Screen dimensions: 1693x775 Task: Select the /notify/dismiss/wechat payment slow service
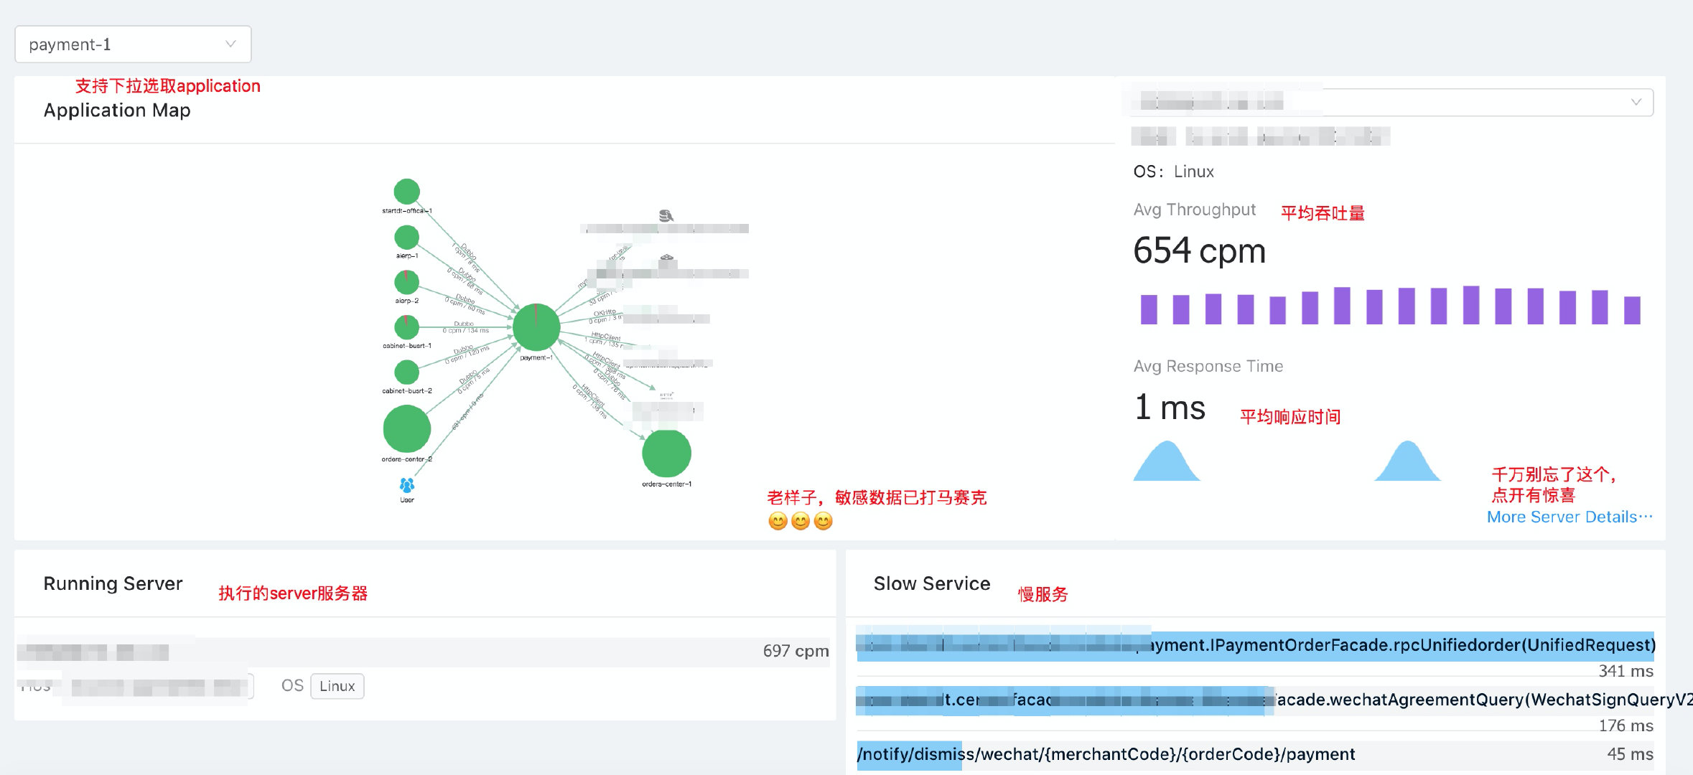(x=1106, y=754)
